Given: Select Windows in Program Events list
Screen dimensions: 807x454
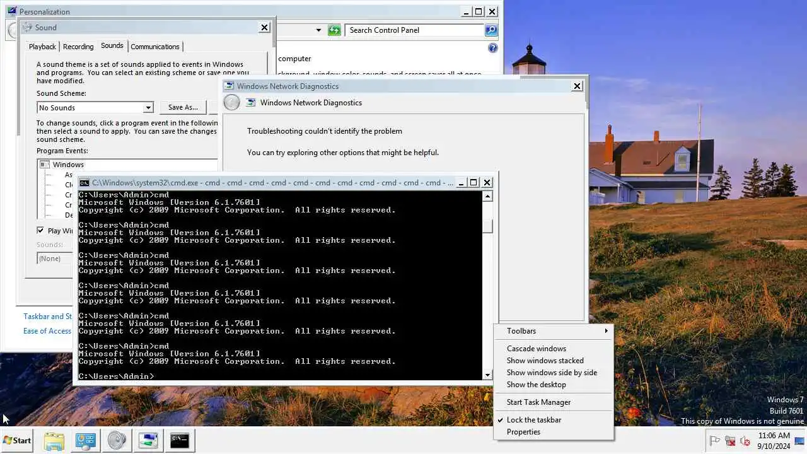Looking at the screenshot, I should point(68,165).
